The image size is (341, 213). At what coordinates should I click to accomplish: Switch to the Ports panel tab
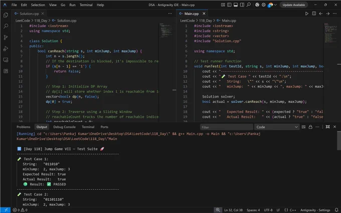click(x=104, y=127)
